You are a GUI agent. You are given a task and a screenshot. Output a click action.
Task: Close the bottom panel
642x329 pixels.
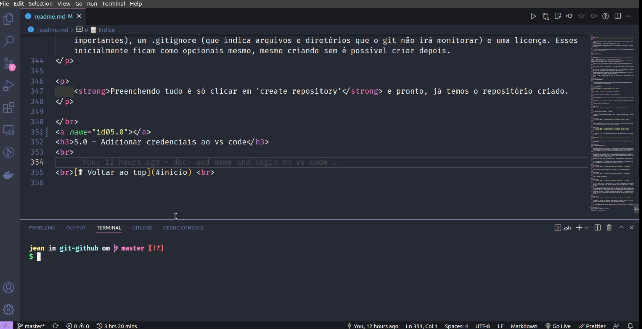(632, 227)
